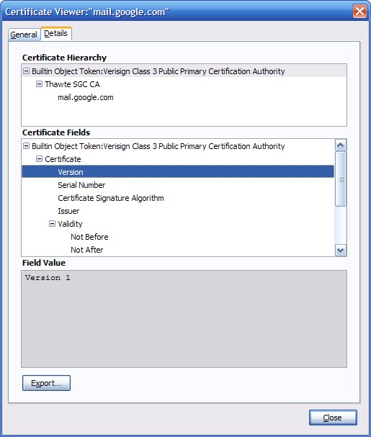Click scroll down arrow of Certificate Fields
The width and height of the screenshot is (371, 437).
pyautogui.click(x=340, y=251)
